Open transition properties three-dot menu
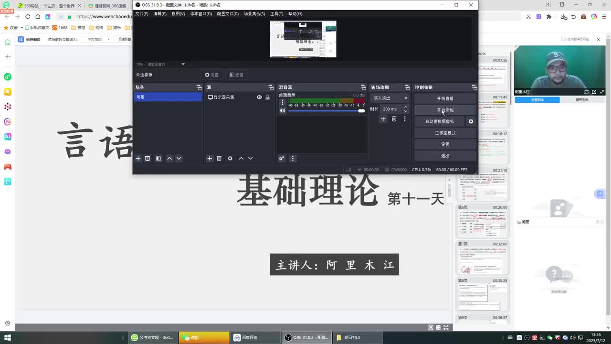611x344 pixels. point(405,119)
